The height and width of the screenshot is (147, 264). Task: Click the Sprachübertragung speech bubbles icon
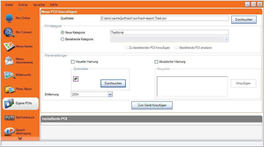tap(9, 131)
